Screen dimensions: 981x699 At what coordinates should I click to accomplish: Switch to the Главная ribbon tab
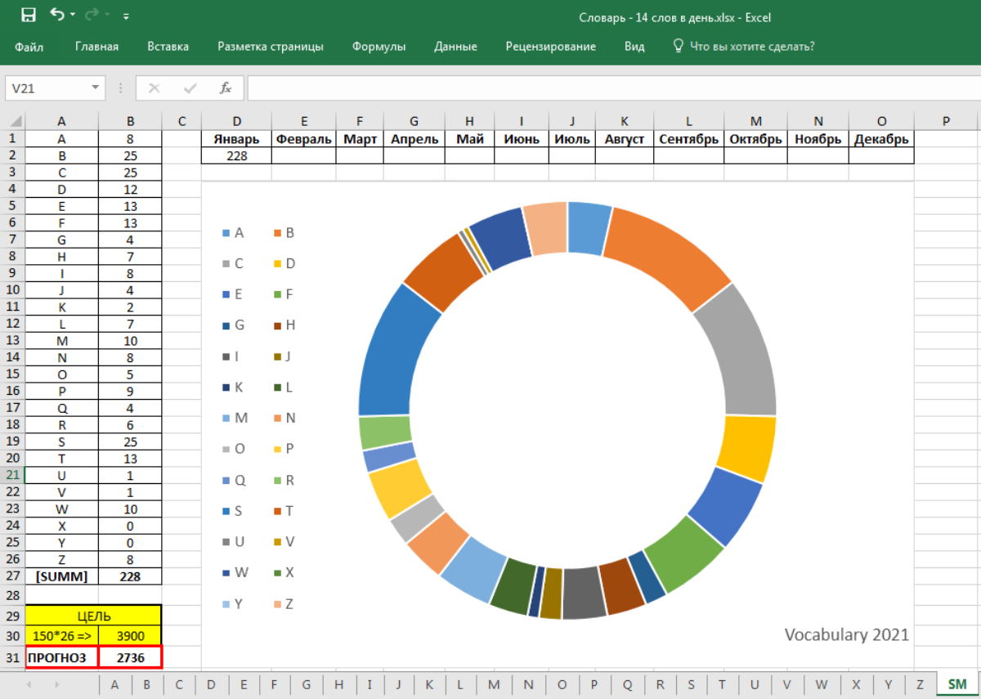coord(96,47)
